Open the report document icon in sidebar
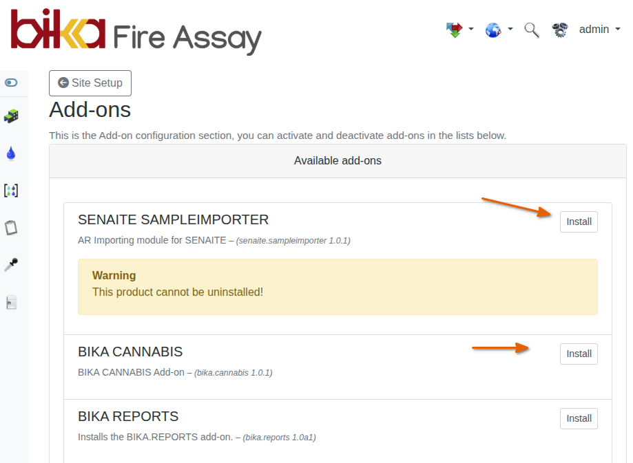 click(11, 301)
